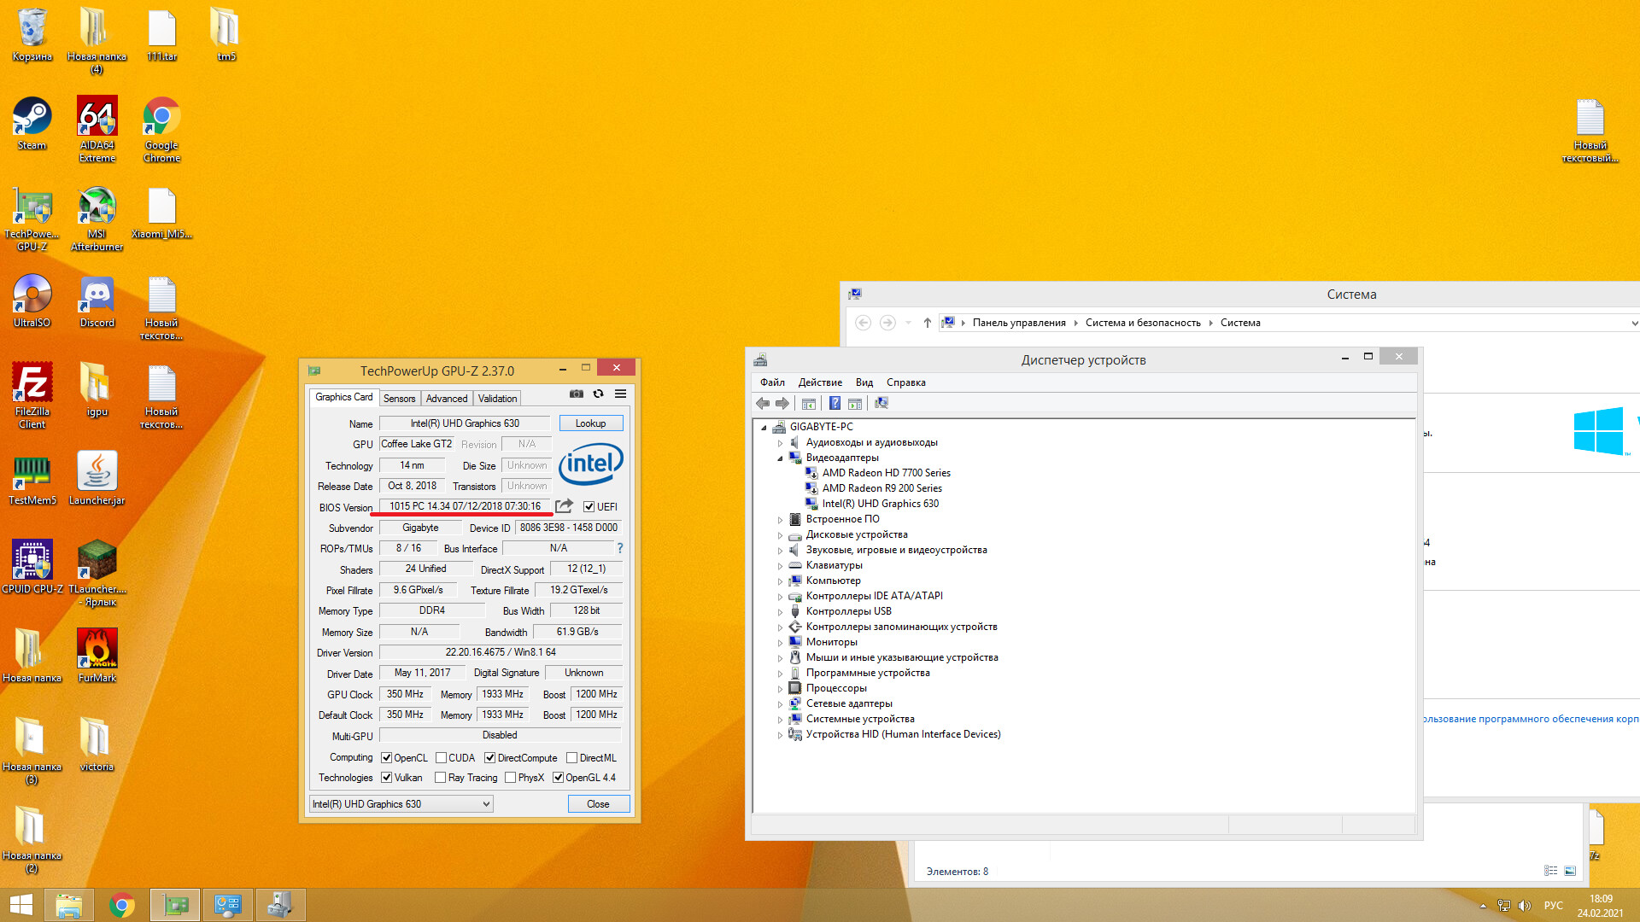Expand the Клавиатуры node
1640x922 pixels.
pyautogui.click(x=780, y=566)
